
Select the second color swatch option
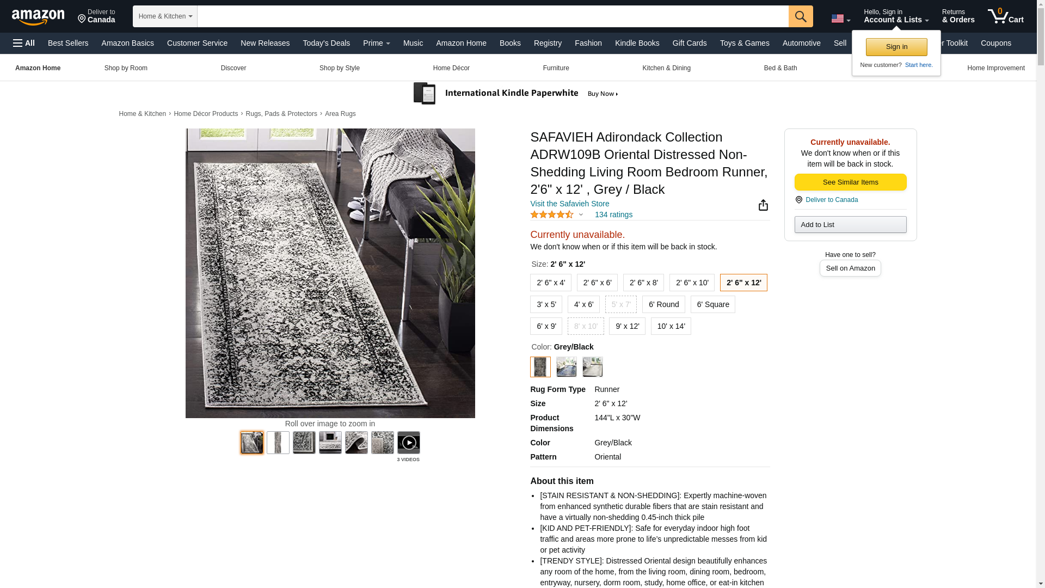click(566, 367)
